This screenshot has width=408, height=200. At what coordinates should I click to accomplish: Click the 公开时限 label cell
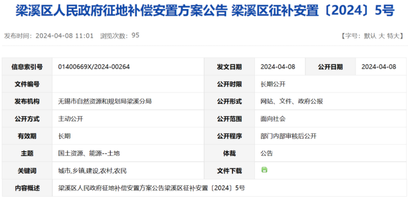click(x=229, y=84)
